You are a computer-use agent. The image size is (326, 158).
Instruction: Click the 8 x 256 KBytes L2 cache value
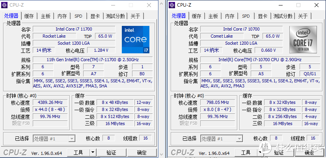[x=283, y=116]
